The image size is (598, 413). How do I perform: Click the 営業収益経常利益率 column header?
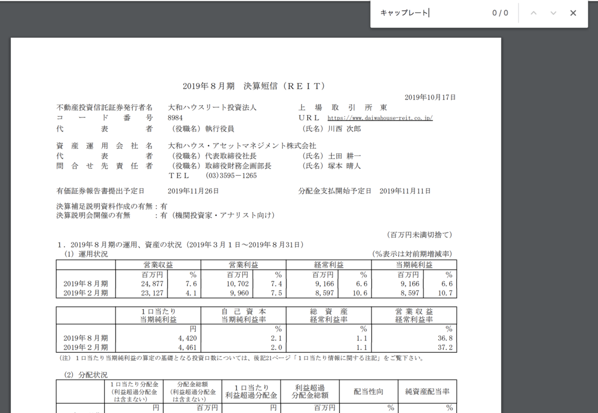[414, 315]
